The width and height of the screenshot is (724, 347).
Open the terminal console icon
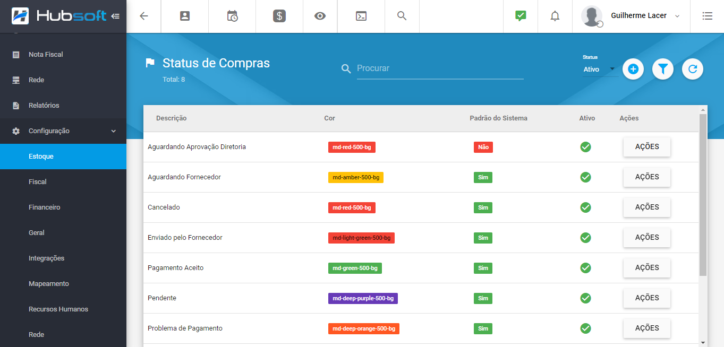[x=361, y=16]
